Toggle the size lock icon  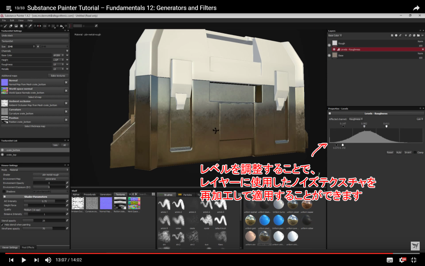(38, 47)
